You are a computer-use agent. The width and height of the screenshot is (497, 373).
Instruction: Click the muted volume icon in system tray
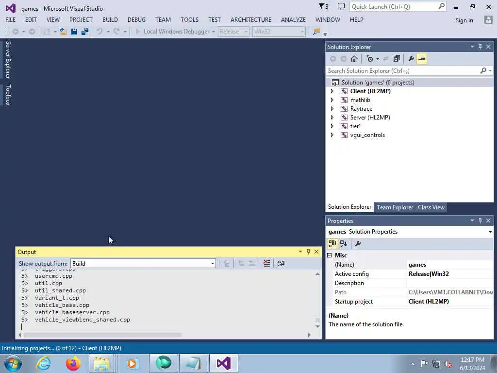[448, 364]
